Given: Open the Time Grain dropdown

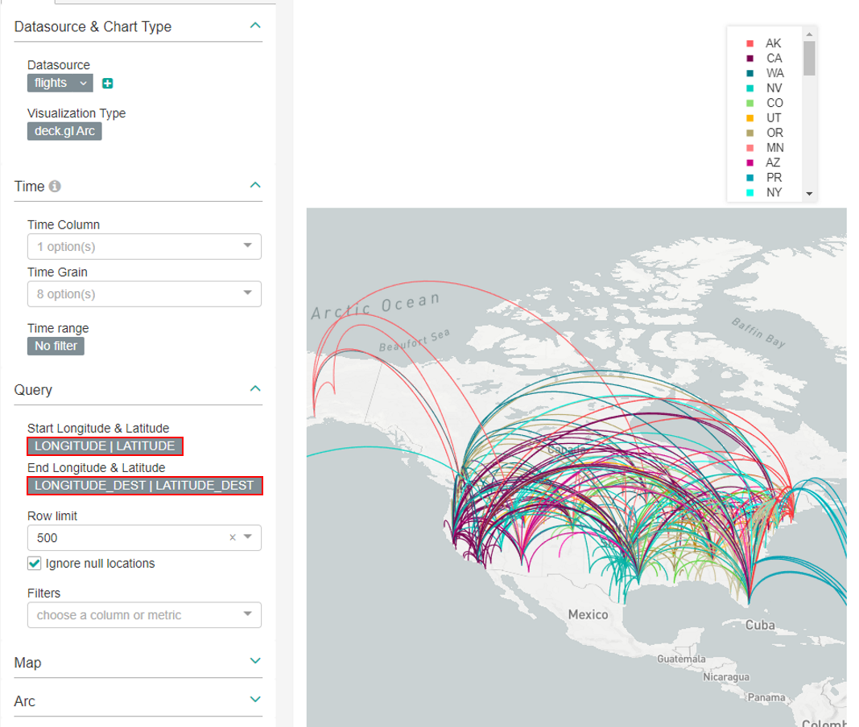Looking at the screenshot, I should (144, 294).
